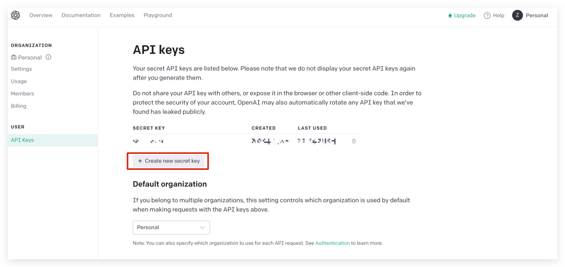This screenshot has width=565, height=267.
Task: Click the Upgrade lightning bolt icon
Action: 450,16
